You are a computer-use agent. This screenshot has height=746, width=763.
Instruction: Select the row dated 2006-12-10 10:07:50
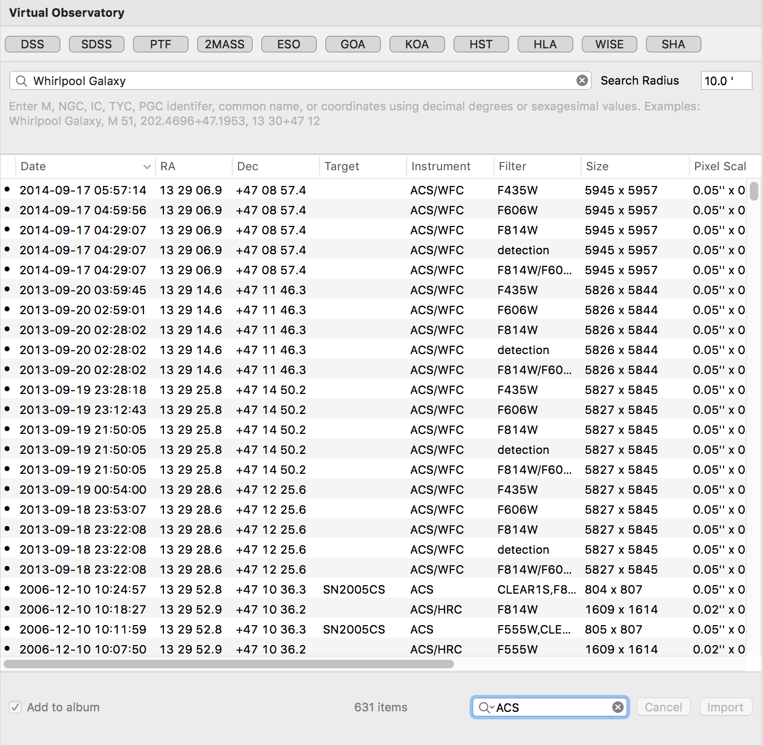373,649
